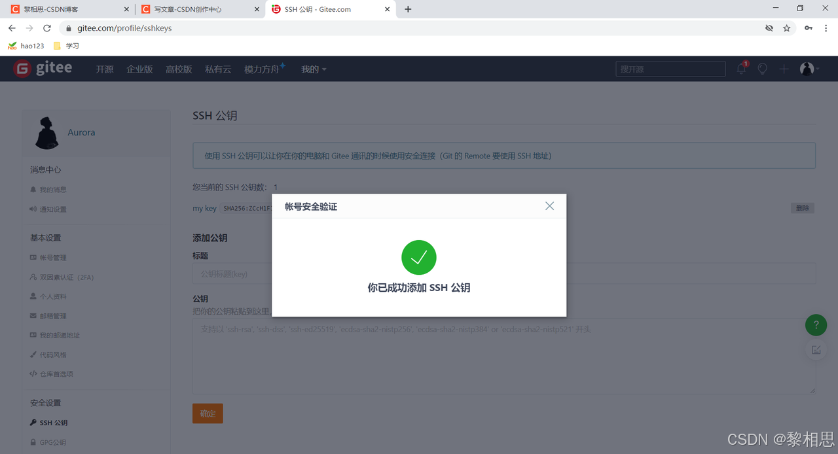Delete the my key SSH key
838x454 pixels.
point(802,208)
